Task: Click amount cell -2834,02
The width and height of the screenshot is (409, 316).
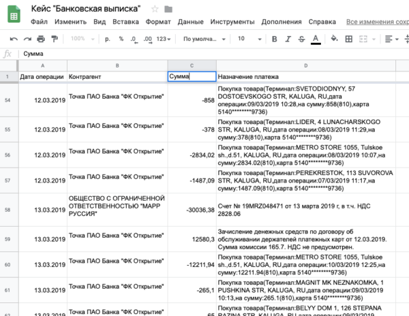Action: pos(192,155)
